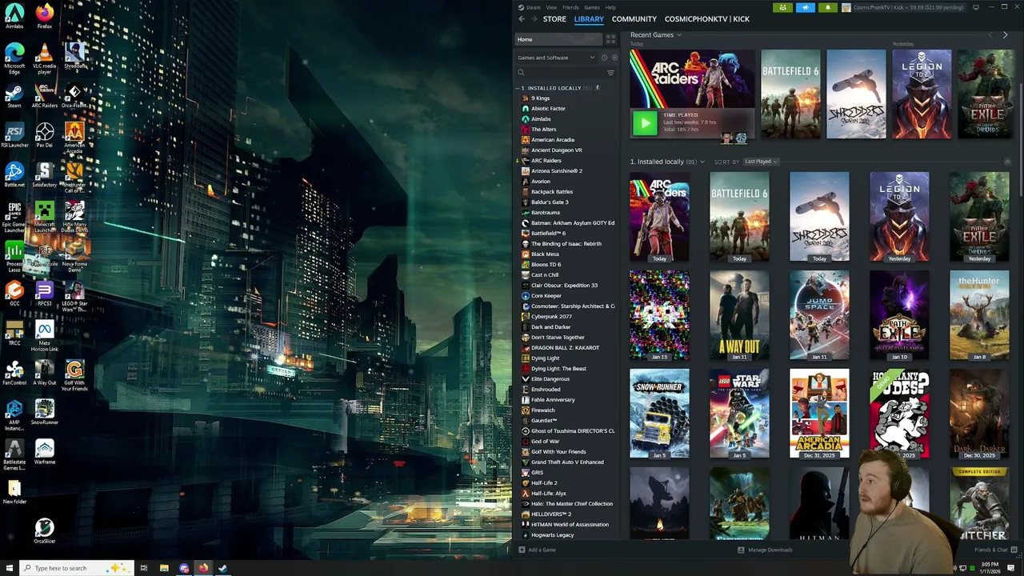1024x576 pixels.
Task: Open the RSI Launcher desktop icon
Action: point(14,134)
